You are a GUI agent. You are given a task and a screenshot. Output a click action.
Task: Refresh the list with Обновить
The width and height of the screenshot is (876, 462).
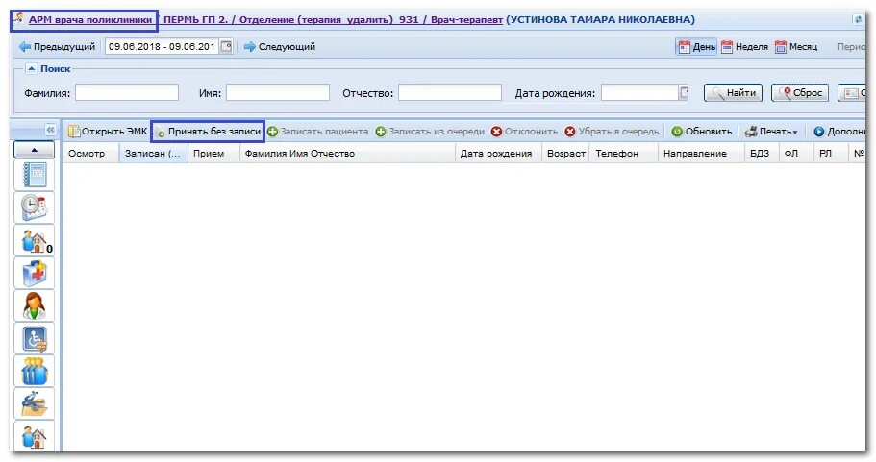(702, 132)
